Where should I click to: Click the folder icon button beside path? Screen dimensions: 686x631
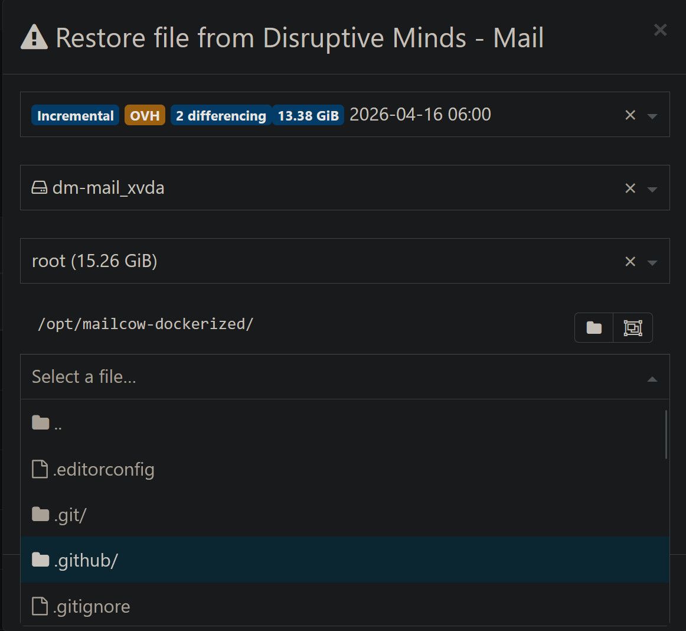click(594, 328)
